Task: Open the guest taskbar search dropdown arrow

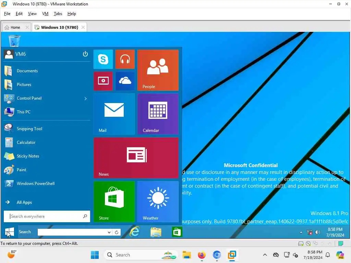Action: pyautogui.click(x=109, y=232)
